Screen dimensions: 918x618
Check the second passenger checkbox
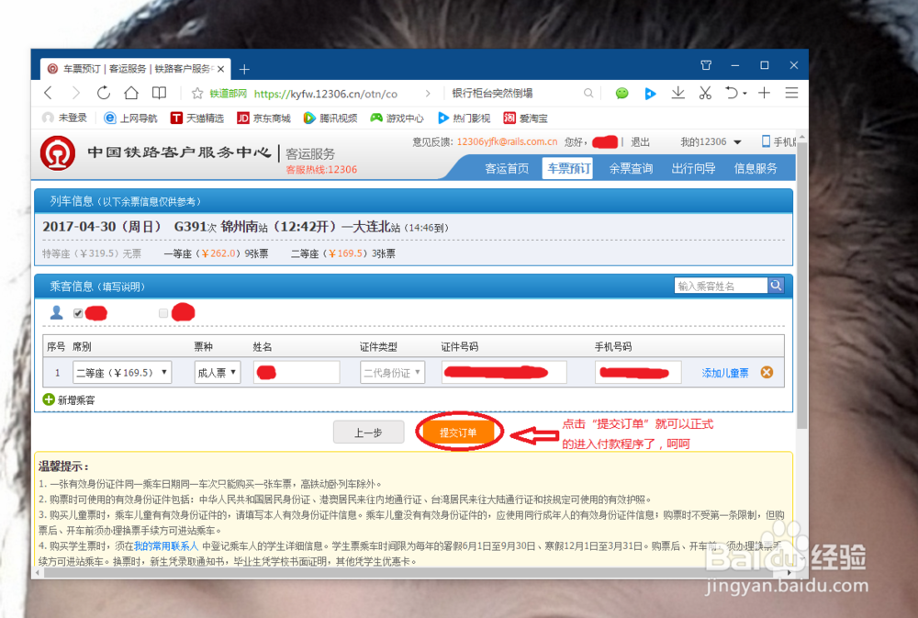tap(163, 313)
